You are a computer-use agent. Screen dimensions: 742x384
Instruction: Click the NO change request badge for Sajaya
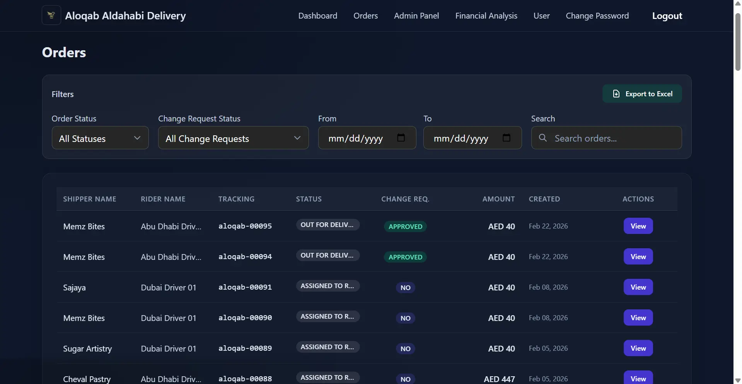click(405, 288)
